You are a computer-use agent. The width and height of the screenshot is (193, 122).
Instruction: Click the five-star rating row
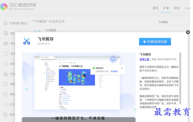coord(44,44)
